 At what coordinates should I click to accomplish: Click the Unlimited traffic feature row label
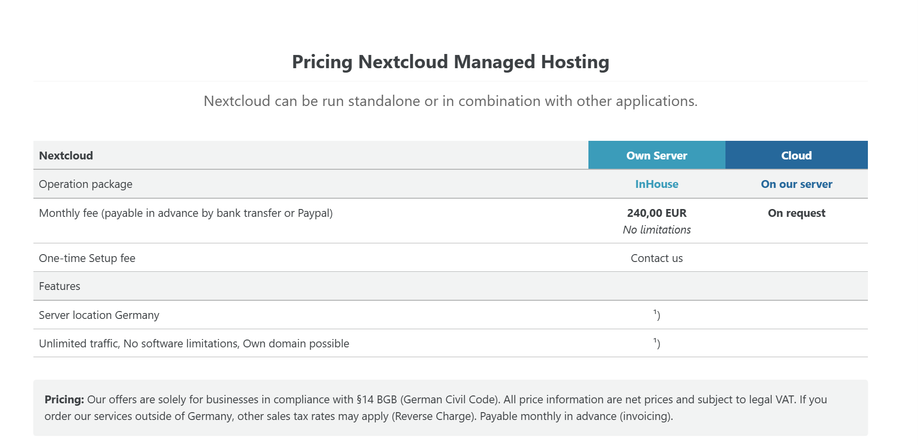pos(194,343)
